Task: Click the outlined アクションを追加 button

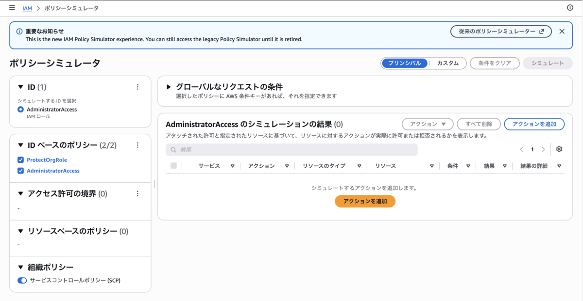Action: click(x=534, y=124)
